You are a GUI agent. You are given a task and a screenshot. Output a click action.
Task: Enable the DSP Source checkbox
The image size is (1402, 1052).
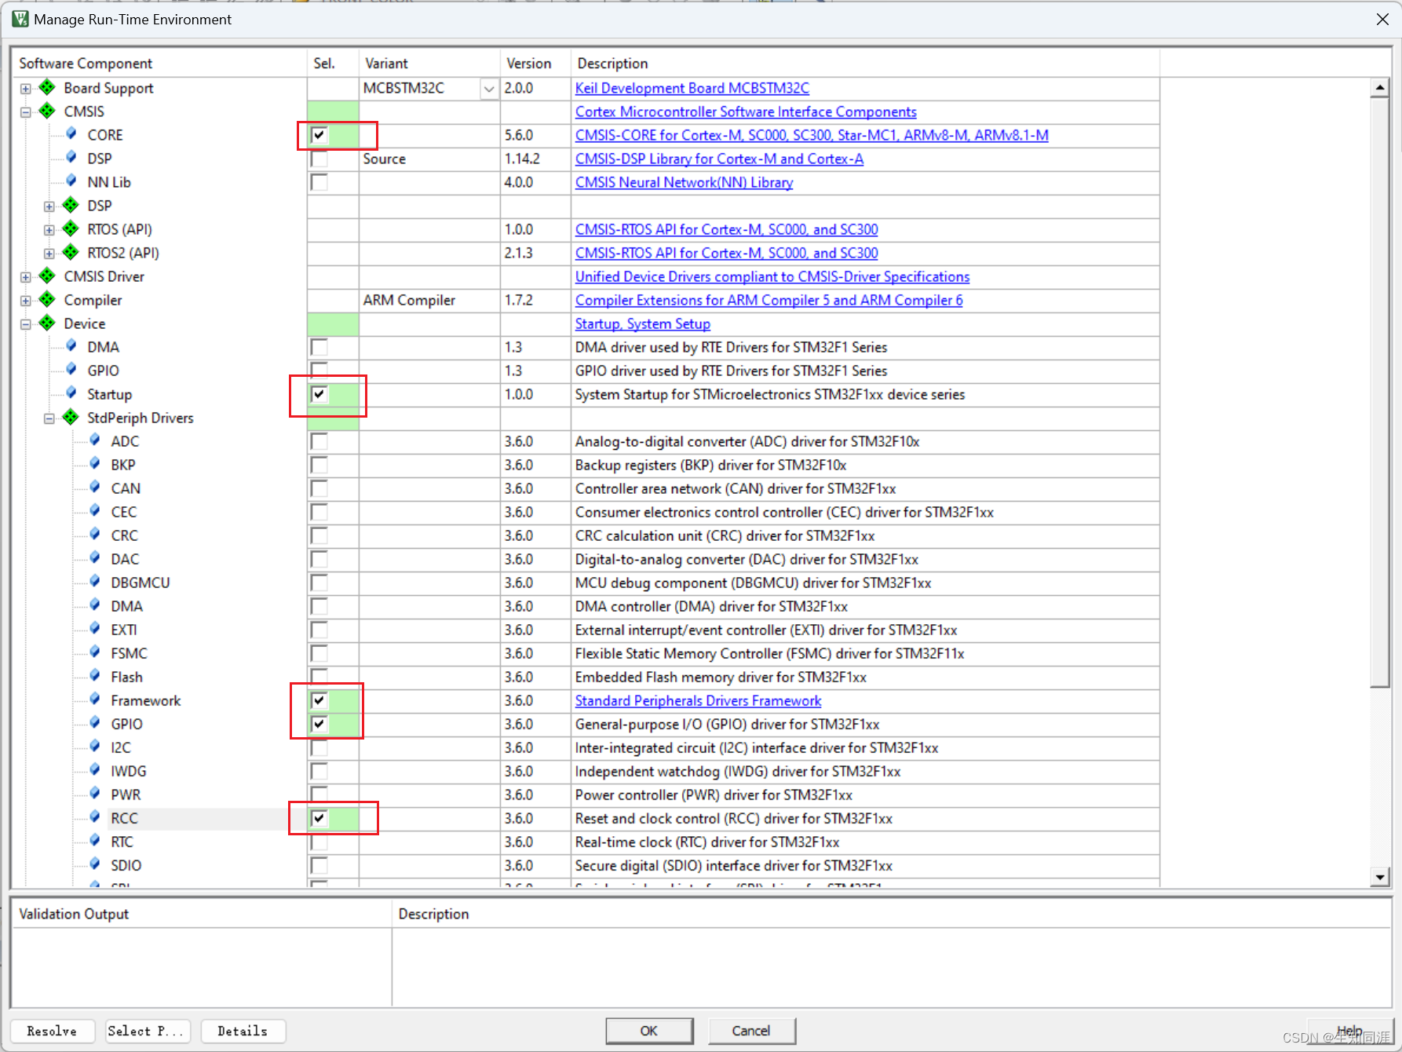coord(318,159)
